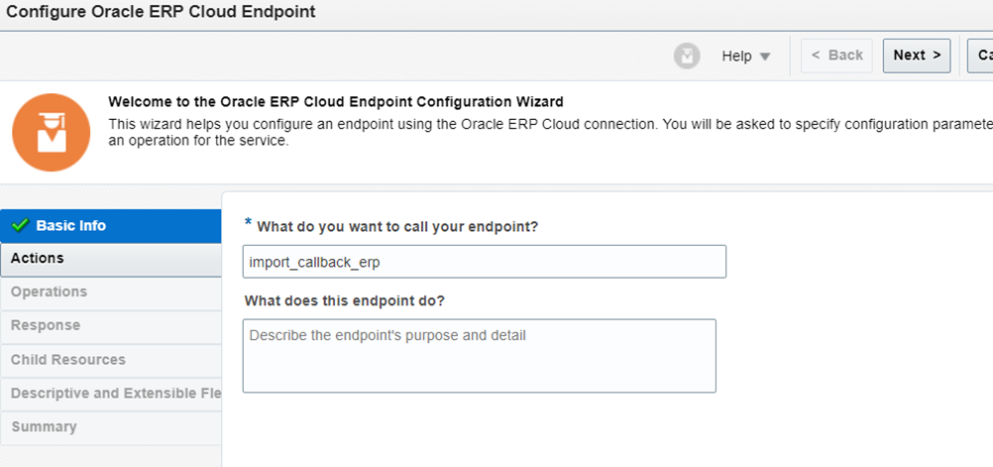The image size is (993, 467).
Task: Click the required asterisk on the endpoint name label
Action: point(248,223)
